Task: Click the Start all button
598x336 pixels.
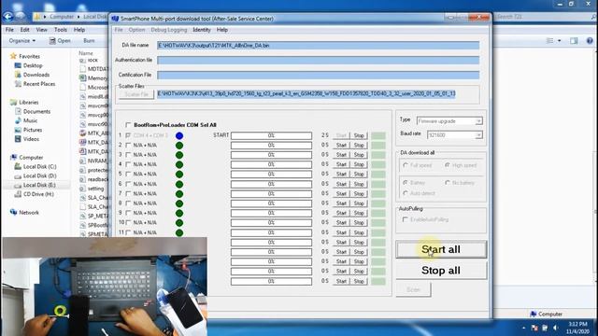Action: point(441,249)
